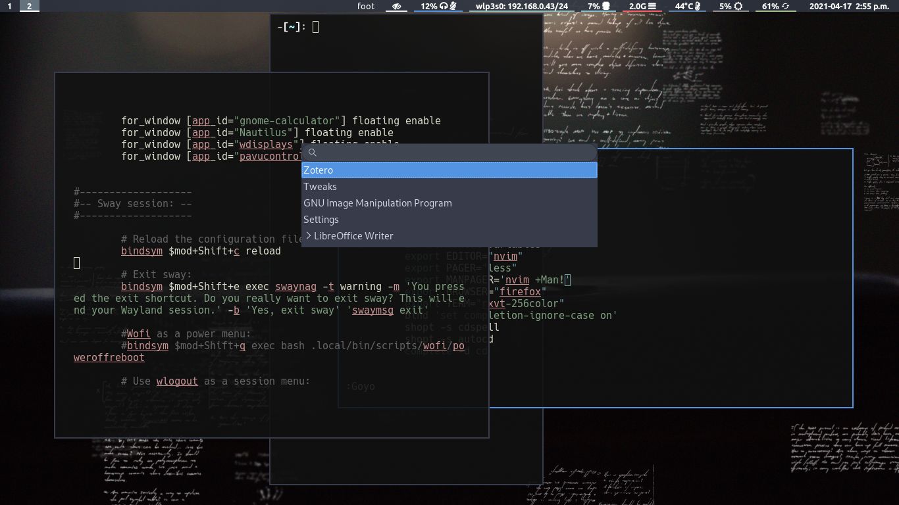Expand the LibreOffice Writer entry chevron

coord(307,235)
